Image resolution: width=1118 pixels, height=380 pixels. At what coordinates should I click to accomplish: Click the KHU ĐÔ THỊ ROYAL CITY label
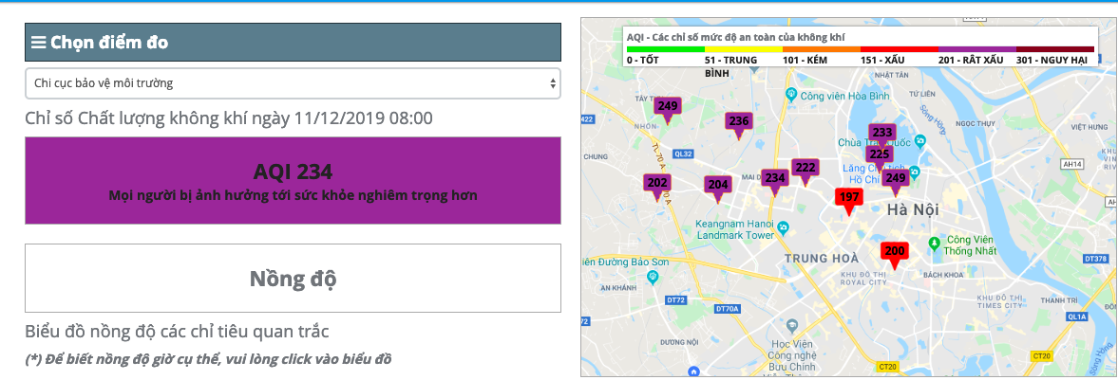pyautogui.click(x=863, y=278)
